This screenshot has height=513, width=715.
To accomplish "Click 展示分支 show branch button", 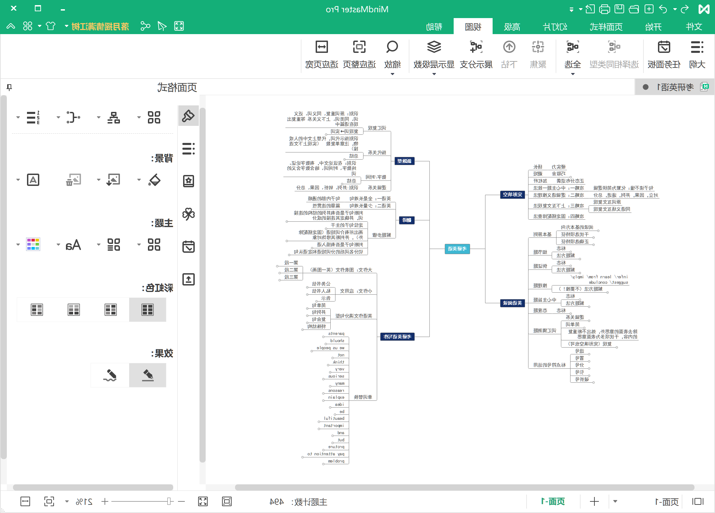I will click(476, 55).
